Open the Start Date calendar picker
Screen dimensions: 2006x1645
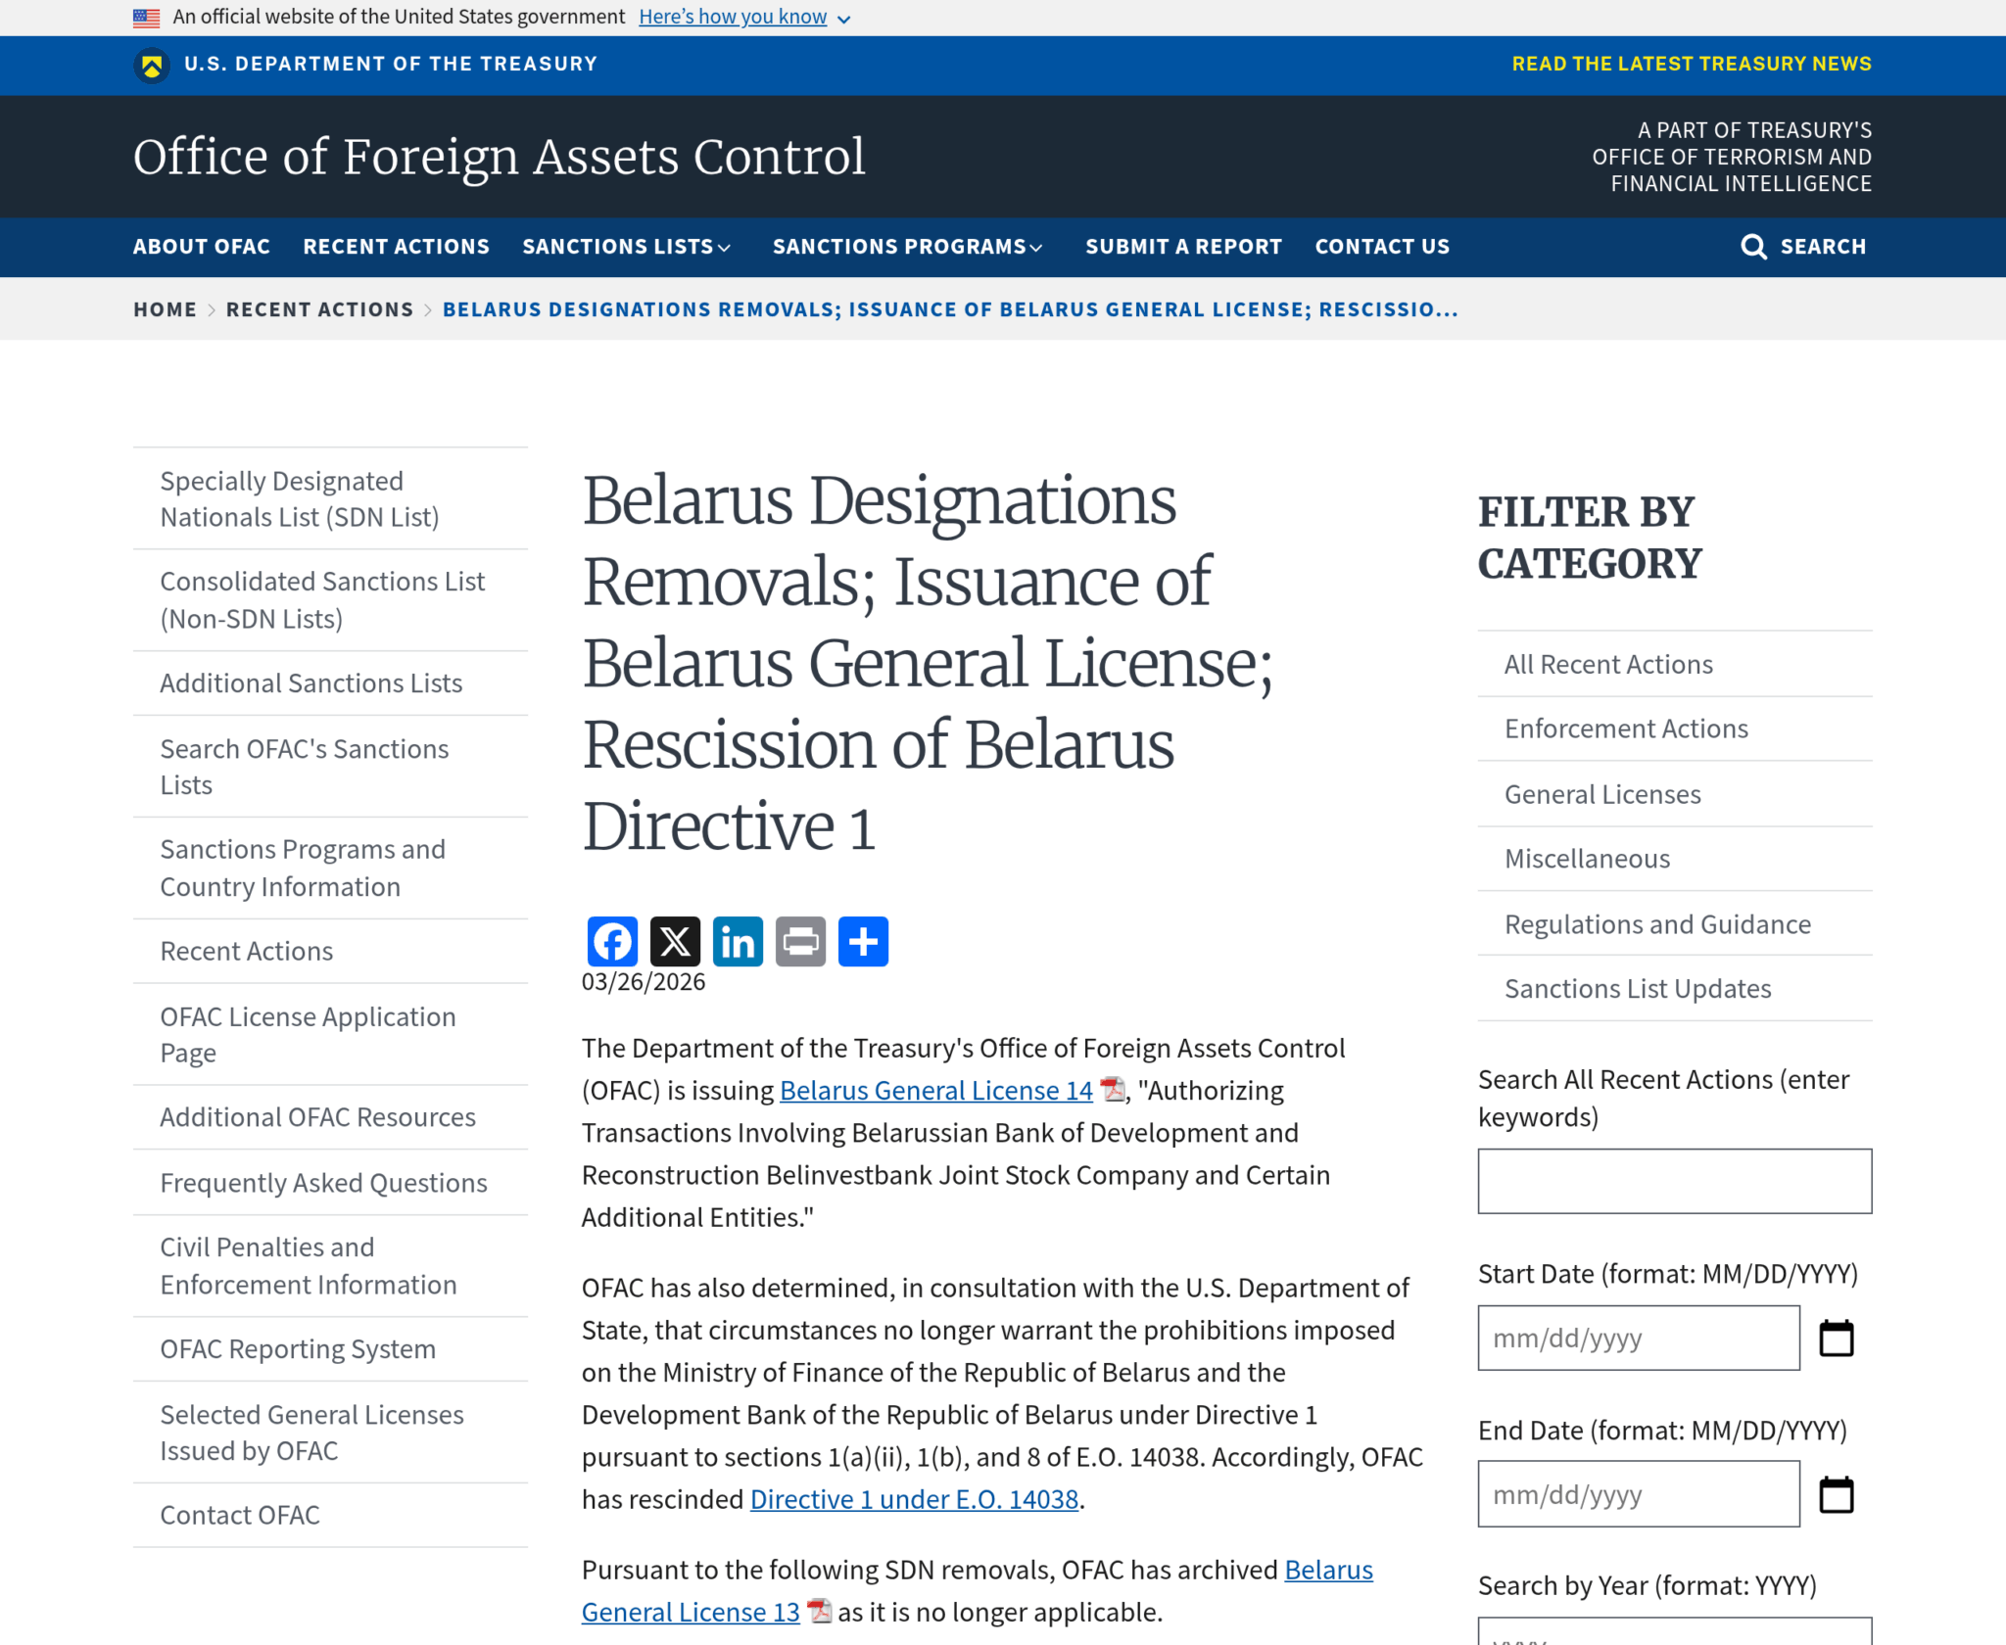click(1836, 1338)
